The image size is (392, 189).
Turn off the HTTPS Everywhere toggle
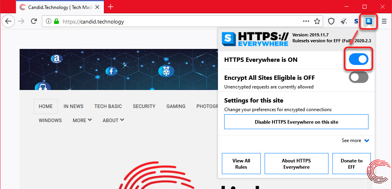359,59
